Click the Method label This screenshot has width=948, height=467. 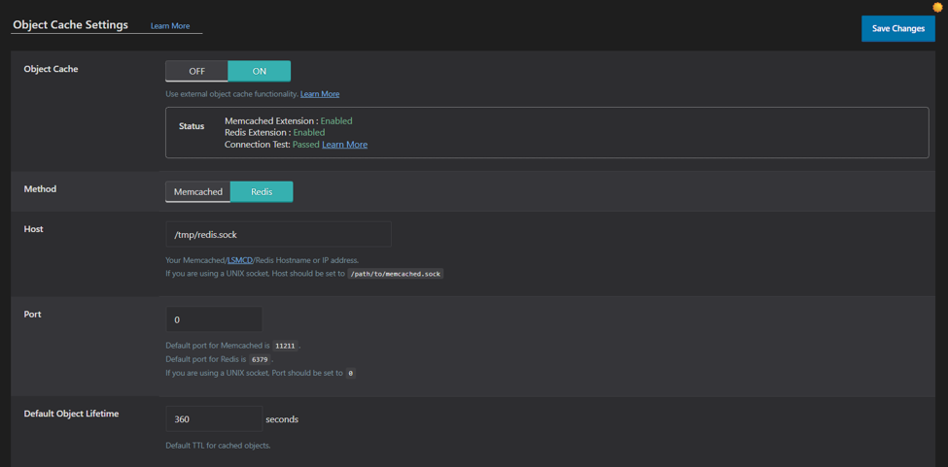pyautogui.click(x=40, y=189)
